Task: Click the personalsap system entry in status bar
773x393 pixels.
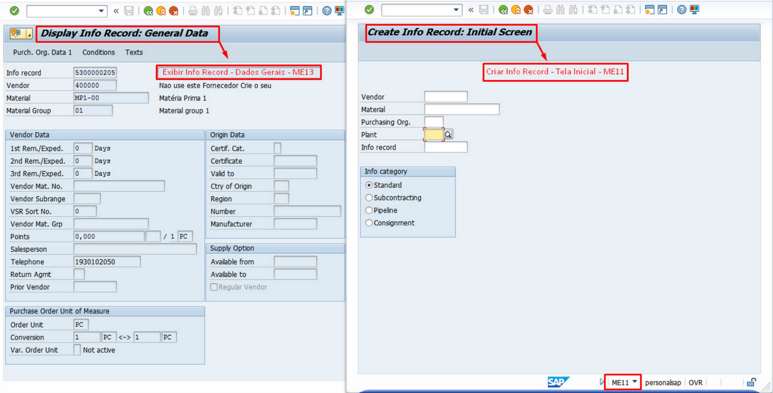Action: click(663, 382)
